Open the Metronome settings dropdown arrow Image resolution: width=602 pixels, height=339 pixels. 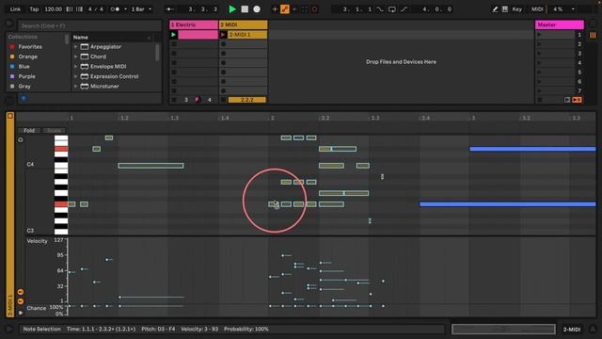click(125, 8)
